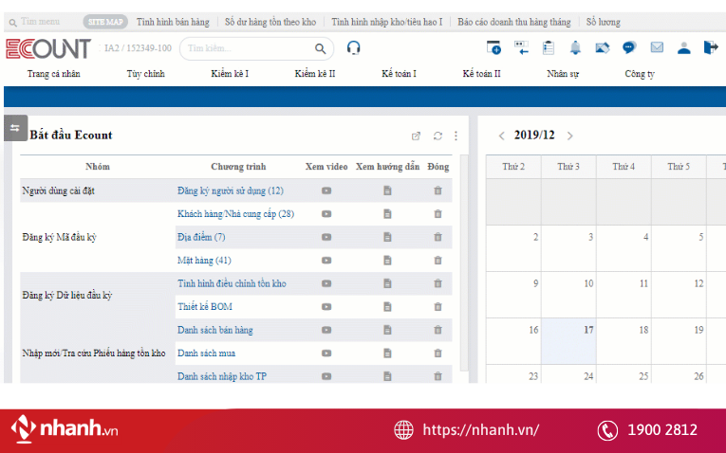Open three-dot options menu of Bắt đầu Ecount
Image resolution: width=726 pixels, height=453 pixels.
456,136
